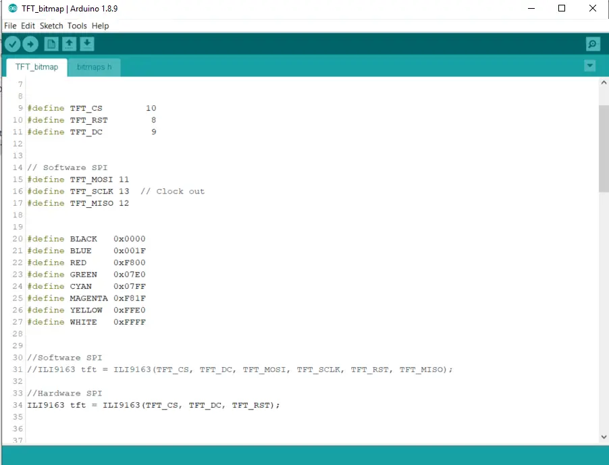Click the BLACK 0x0000 define line
This screenshot has height=465, width=609.
coord(86,239)
